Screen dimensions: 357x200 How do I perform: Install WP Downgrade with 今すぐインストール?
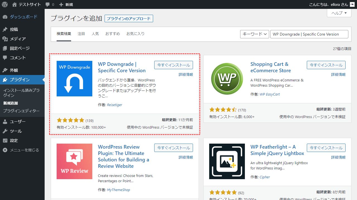click(x=173, y=65)
